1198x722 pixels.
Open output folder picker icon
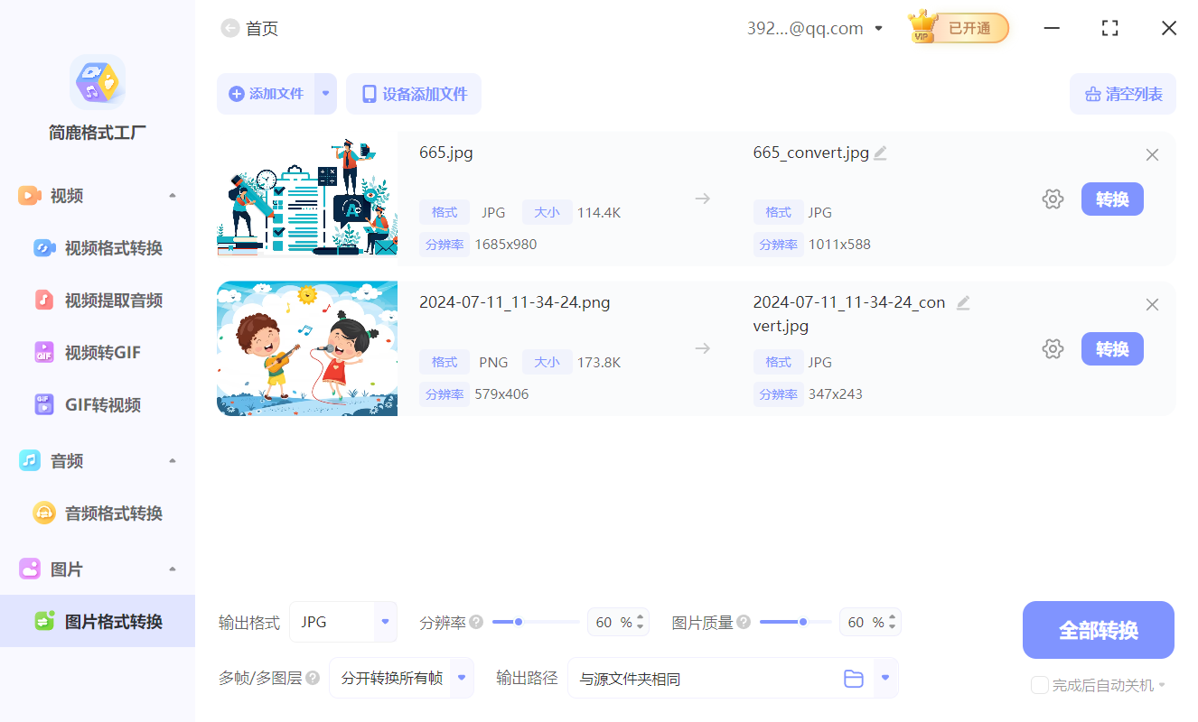(854, 678)
